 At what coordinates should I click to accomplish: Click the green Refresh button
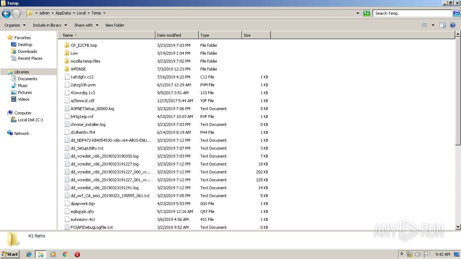pos(367,13)
